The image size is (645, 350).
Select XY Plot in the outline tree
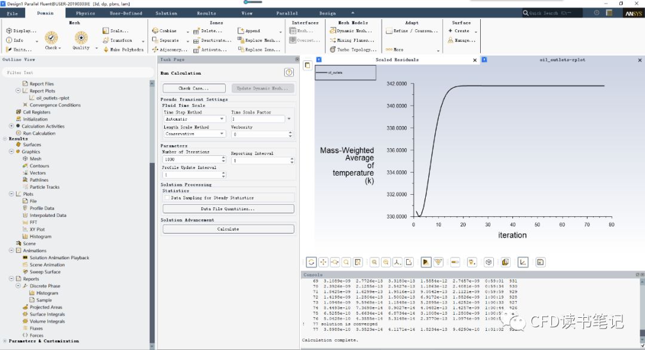pyautogui.click(x=37, y=229)
